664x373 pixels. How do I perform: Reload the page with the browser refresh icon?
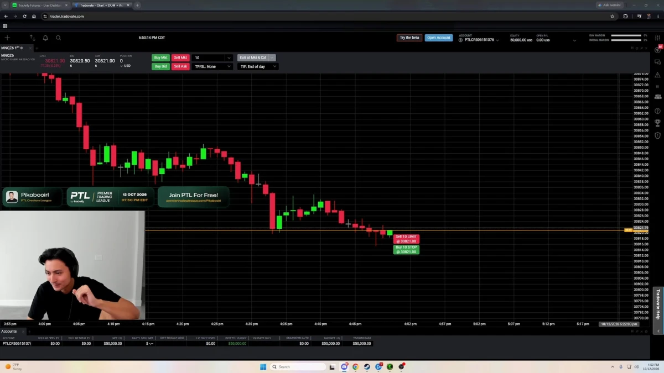click(x=24, y=16)
